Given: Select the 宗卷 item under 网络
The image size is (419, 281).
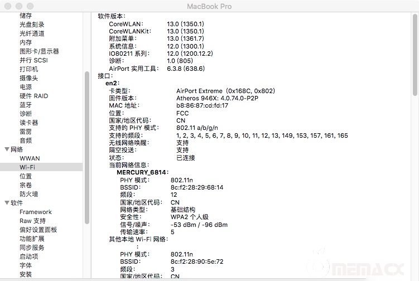Looking at the screenshot, I should coord(26,185).
